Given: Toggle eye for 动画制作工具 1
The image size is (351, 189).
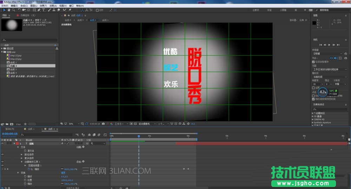Looking at the screenshot, I should coord(2,162).
